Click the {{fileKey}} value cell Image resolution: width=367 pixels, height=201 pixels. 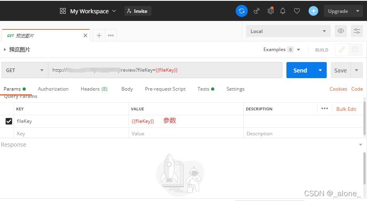click(186, 121)
